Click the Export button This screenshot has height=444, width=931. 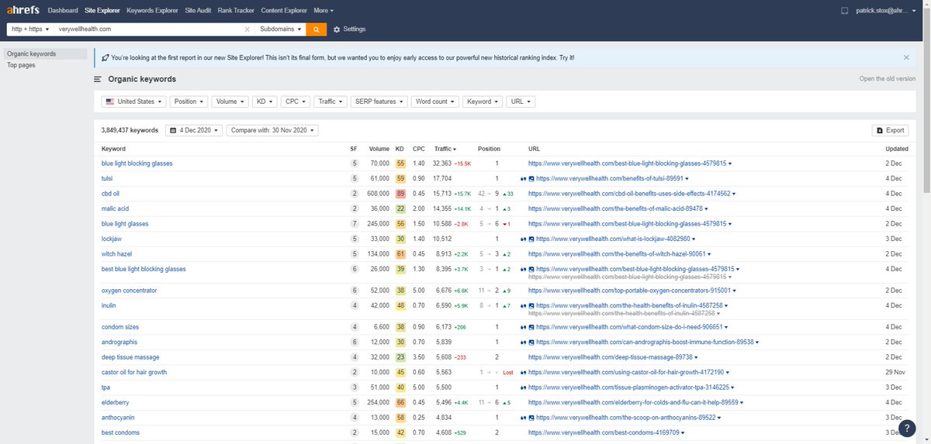890,130
